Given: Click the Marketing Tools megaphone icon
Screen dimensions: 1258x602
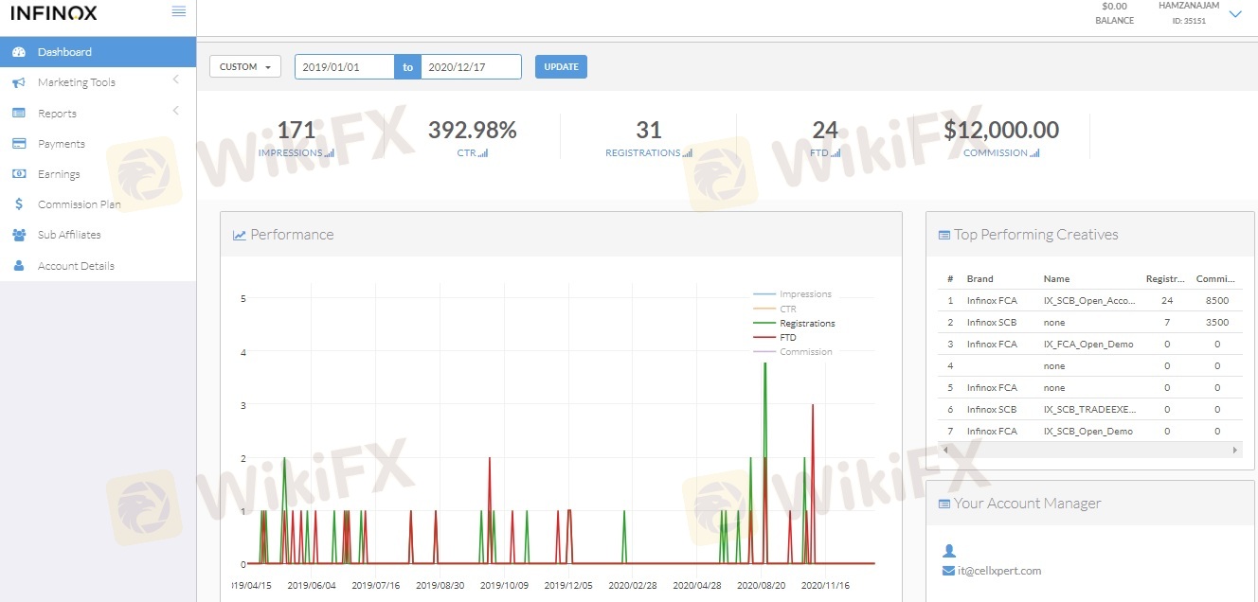Looking at the screenshot, I should [x=19, y=82].
